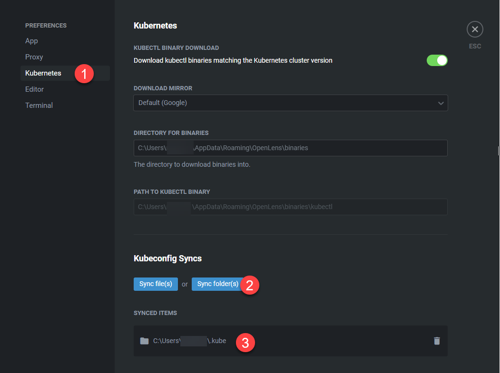Open the App preferences section
The width and height of the screenshot is (500, 373).
tap(31, 41)
